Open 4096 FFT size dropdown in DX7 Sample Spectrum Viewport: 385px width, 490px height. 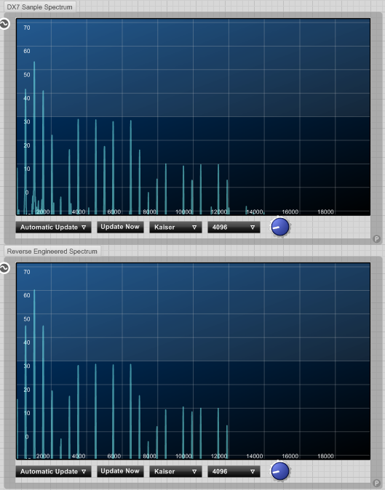point(234,227)
